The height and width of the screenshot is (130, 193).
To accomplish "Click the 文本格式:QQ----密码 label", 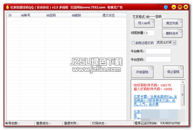I will pos(147,17).
